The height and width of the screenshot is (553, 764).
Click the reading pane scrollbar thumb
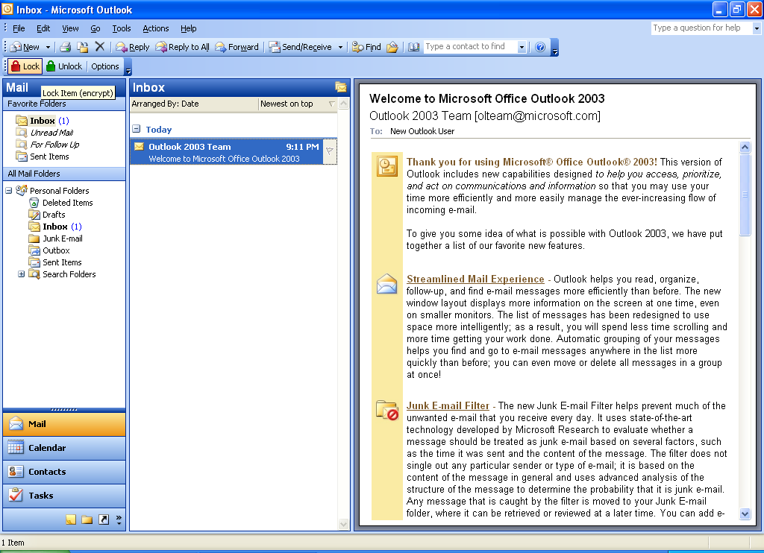[x=745, y=195]
